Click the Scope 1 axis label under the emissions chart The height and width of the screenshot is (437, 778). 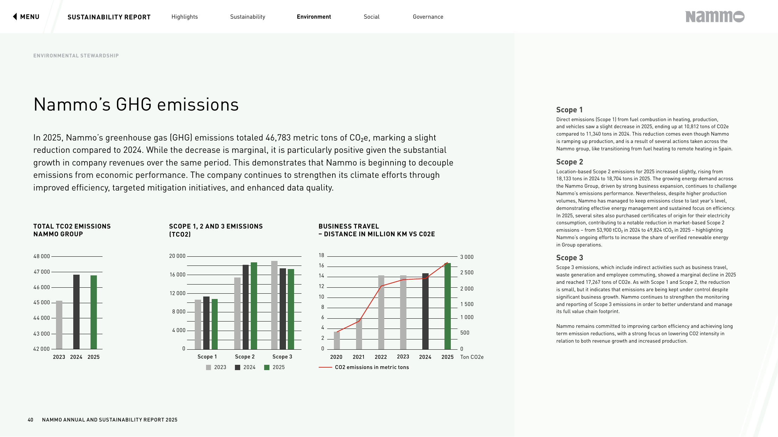(207, 357)
